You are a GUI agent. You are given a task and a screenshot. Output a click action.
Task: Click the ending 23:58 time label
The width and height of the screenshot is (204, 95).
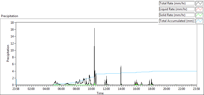pyautogui.click(x=197, y=89)
